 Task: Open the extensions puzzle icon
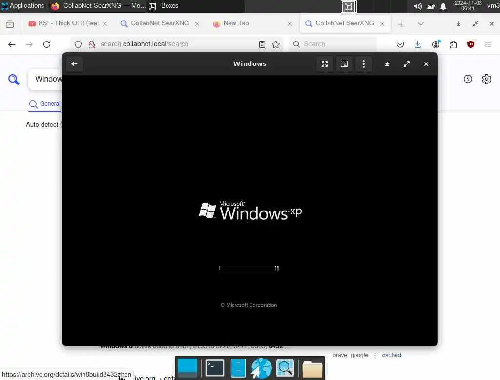click(x=453, y=44)
